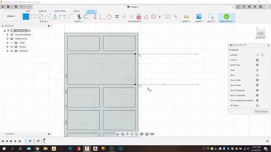
Task: Click the Save icon
Action: (16, 7)
